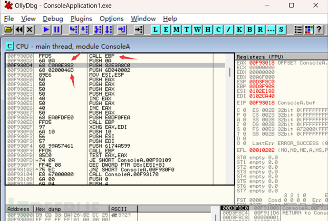328x221 pixels.
Task: Show Source with S button
Action: click(281, 30)
